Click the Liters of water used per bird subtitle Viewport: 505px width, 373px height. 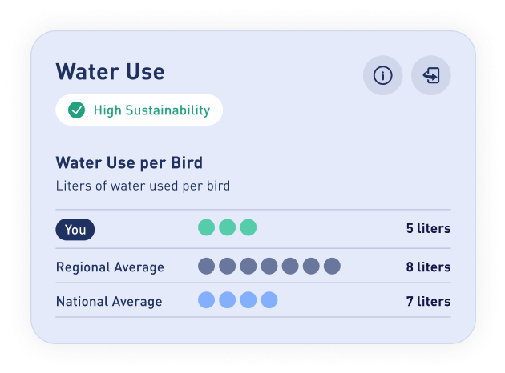click(x=143, y=186)
